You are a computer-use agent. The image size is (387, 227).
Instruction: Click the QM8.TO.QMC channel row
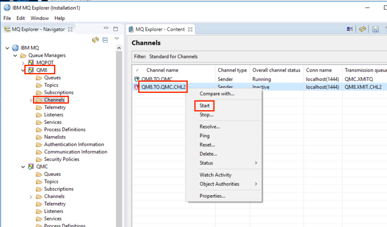click(x=260, y=79)
